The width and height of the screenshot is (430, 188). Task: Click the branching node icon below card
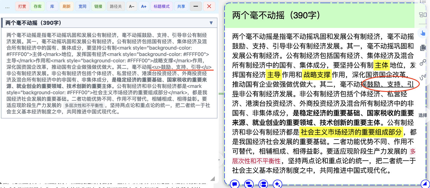point(263,184)
